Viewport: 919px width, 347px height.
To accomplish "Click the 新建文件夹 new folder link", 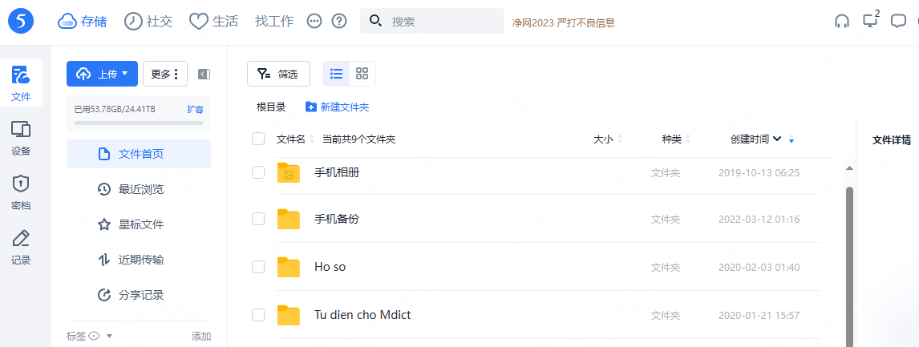I will [338, 107].
